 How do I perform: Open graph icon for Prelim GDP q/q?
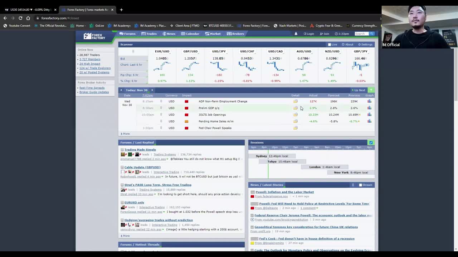click(369, 108)
